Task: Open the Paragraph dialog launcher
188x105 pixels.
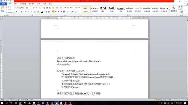Action: 80,15
